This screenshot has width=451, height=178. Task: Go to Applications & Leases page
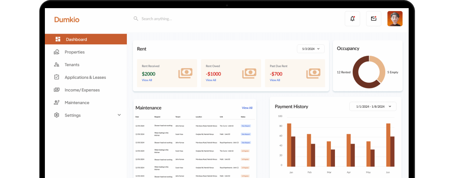[85, 77]
